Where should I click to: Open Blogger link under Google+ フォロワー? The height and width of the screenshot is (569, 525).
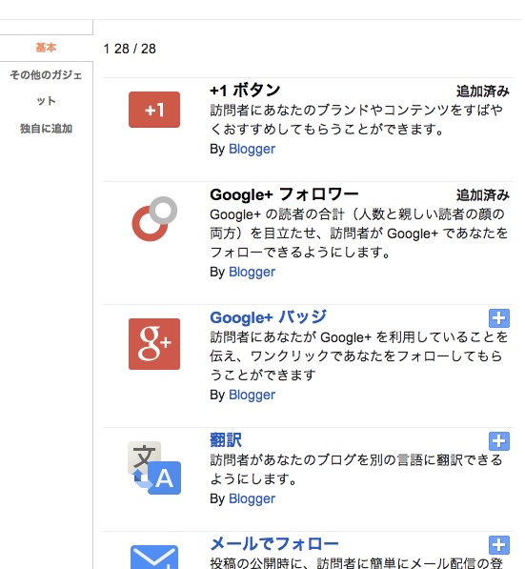pyautogui.click(x=252, y=272)
